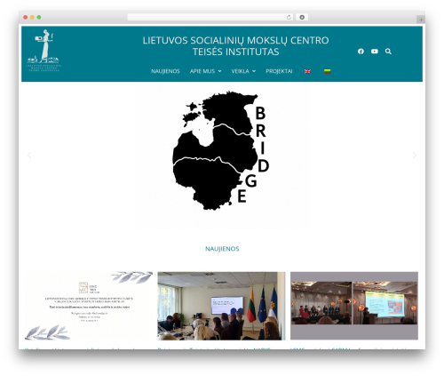Switch site language to English flag

[307, 71]
